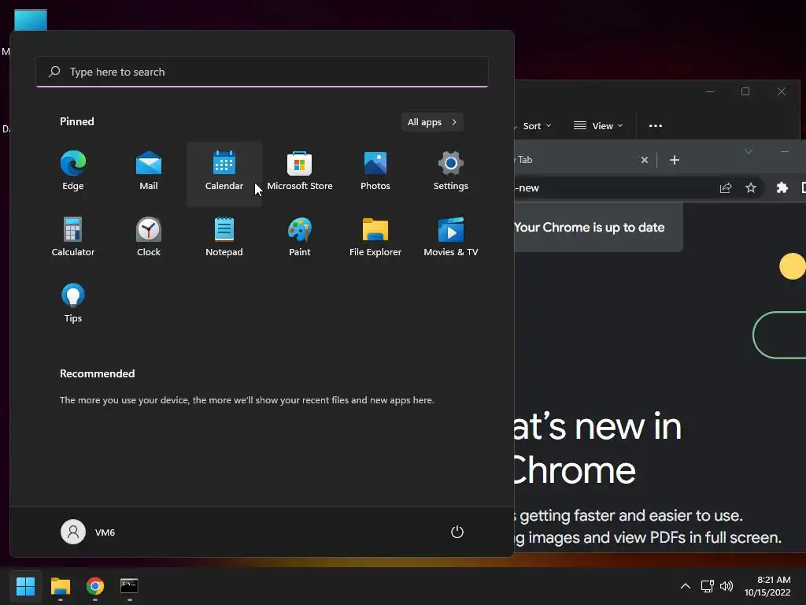Open Microsoft Store from Start
The image size is (806, 605).
[x=300, y=171]
